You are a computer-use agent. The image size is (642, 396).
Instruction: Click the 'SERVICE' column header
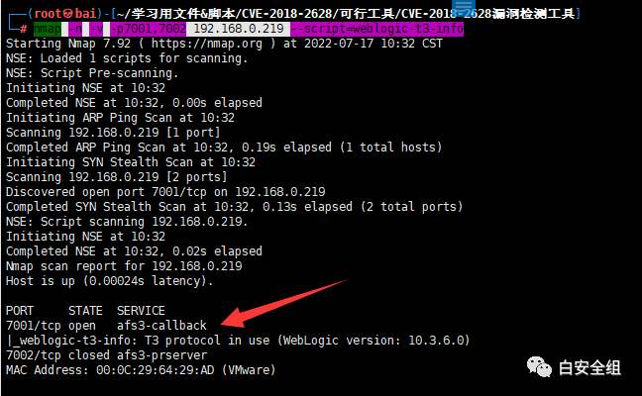[x=141, y=311]
